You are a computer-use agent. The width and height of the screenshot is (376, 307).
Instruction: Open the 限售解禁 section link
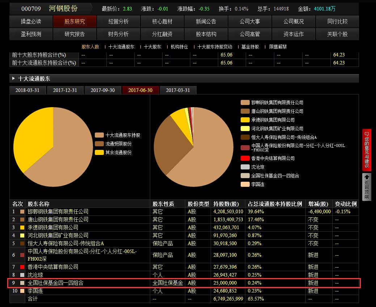[278, 47]
